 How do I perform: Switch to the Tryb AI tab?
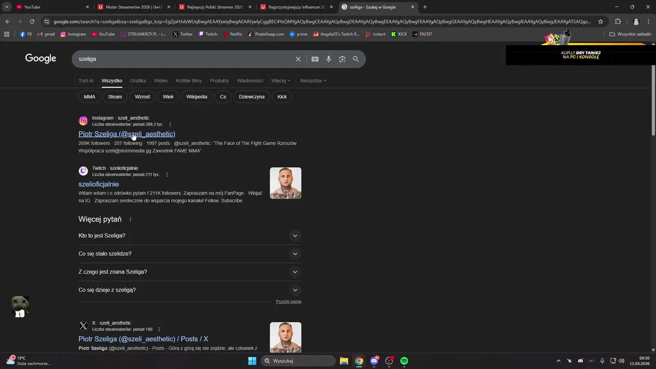pyautogui.click(x=86, y=80)
